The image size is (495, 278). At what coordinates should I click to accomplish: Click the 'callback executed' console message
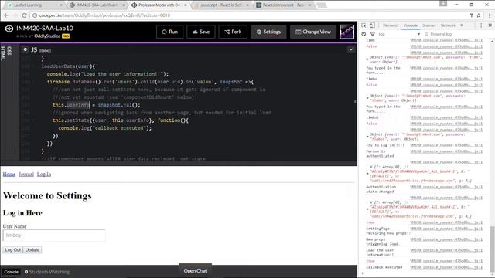pos(384,267)
